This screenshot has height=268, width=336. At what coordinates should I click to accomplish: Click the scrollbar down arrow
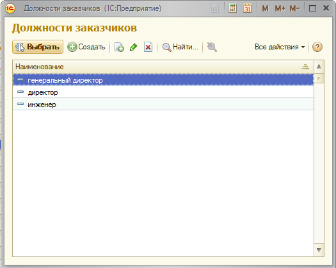pyautogui.click(x=319, y=250)
